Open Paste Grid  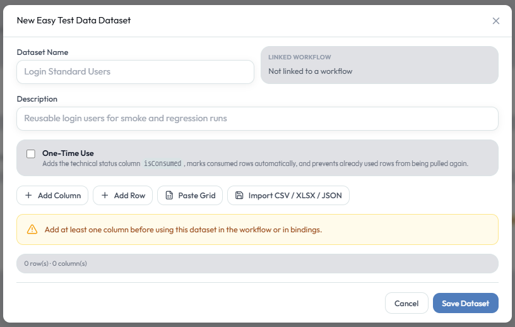[x=190, y=196]
